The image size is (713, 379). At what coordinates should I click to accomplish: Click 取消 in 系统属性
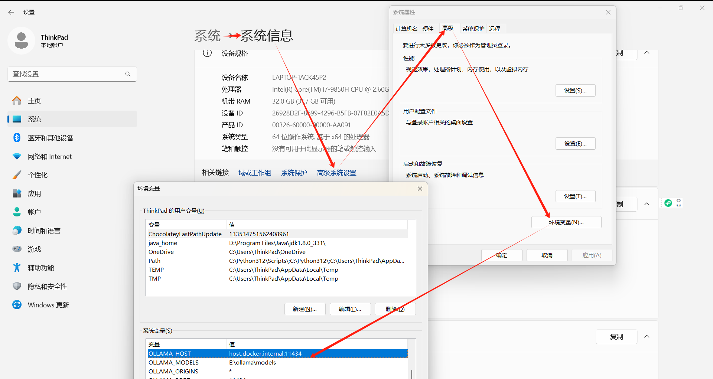tap(547, 255)
